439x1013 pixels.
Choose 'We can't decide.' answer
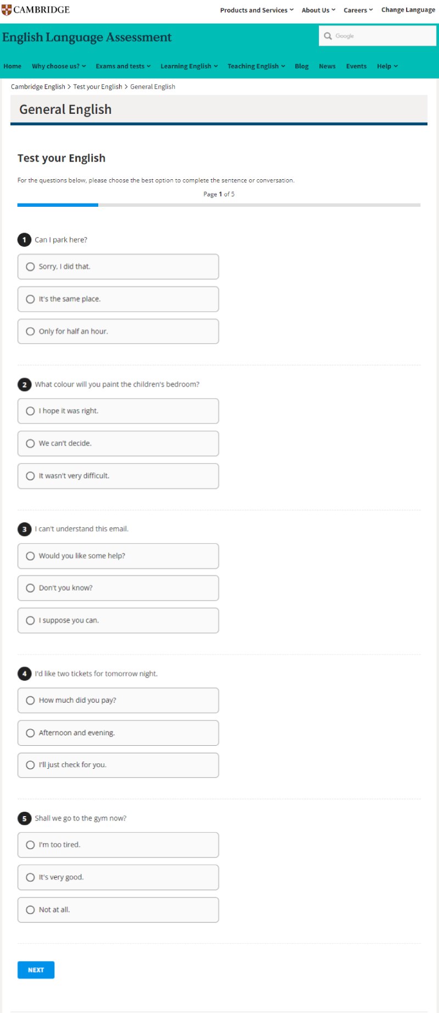(x=118, y=444)
